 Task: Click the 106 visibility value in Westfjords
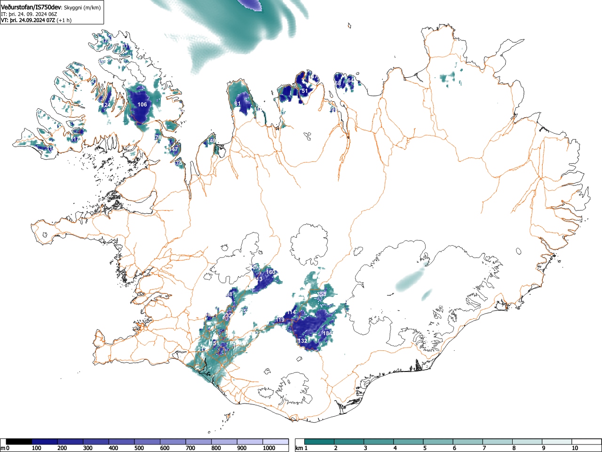click(x=142, y=105)
